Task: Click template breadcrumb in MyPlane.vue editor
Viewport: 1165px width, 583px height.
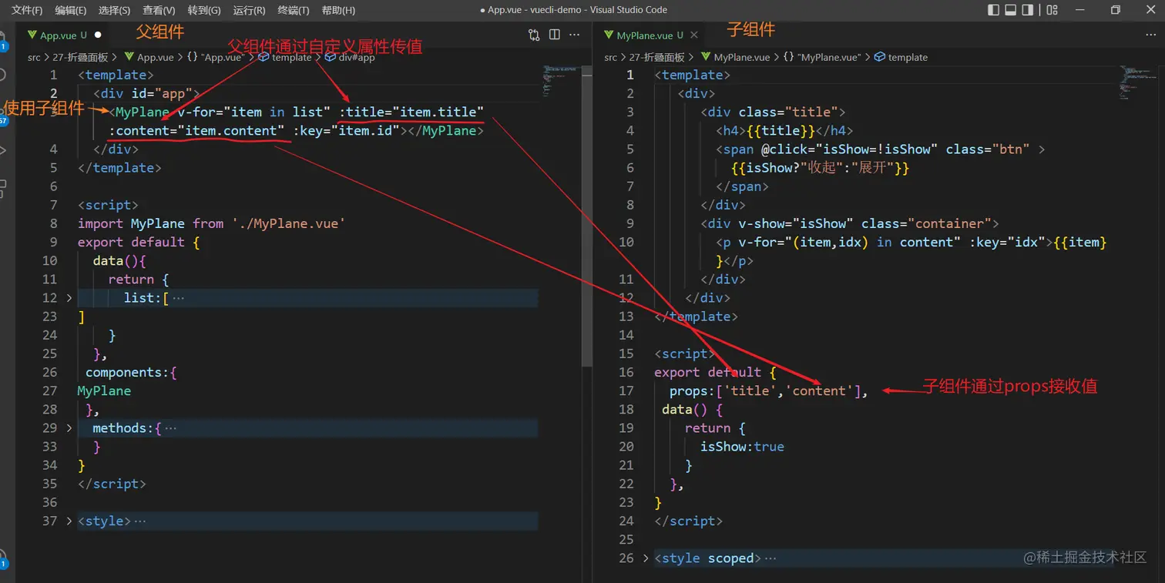Action: [901, 57]
